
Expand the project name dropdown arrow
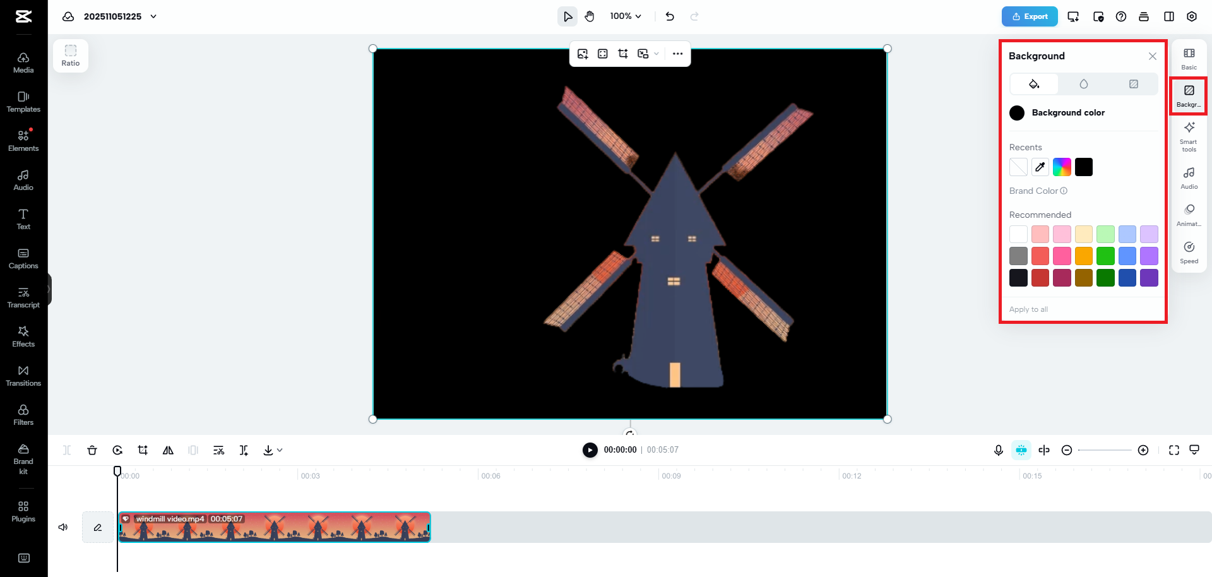click(x=153, y=16)
